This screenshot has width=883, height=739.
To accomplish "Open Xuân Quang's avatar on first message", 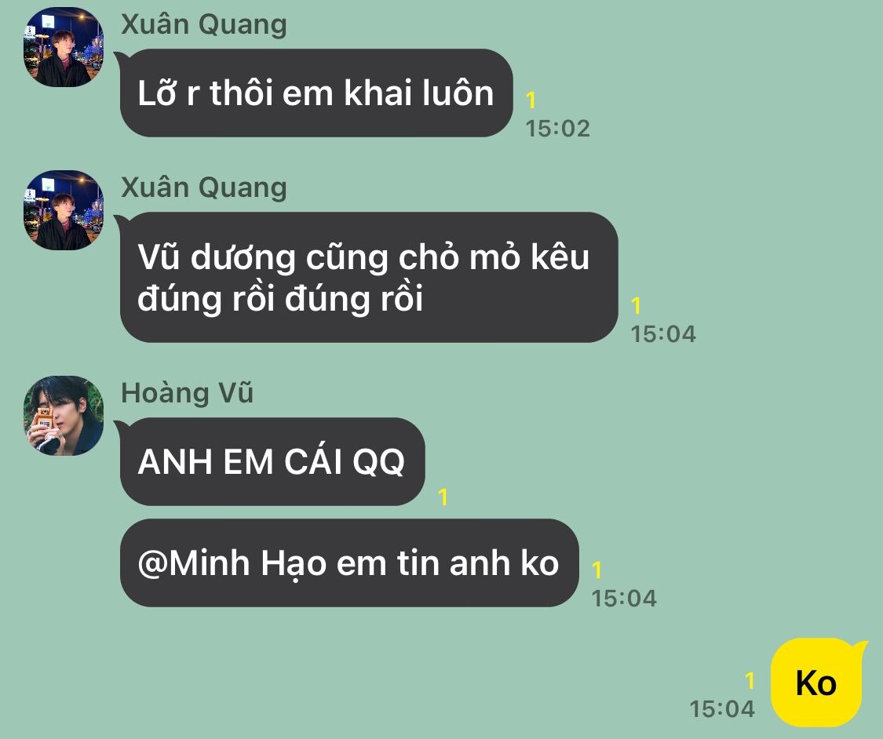I will [x=63, y=47].
